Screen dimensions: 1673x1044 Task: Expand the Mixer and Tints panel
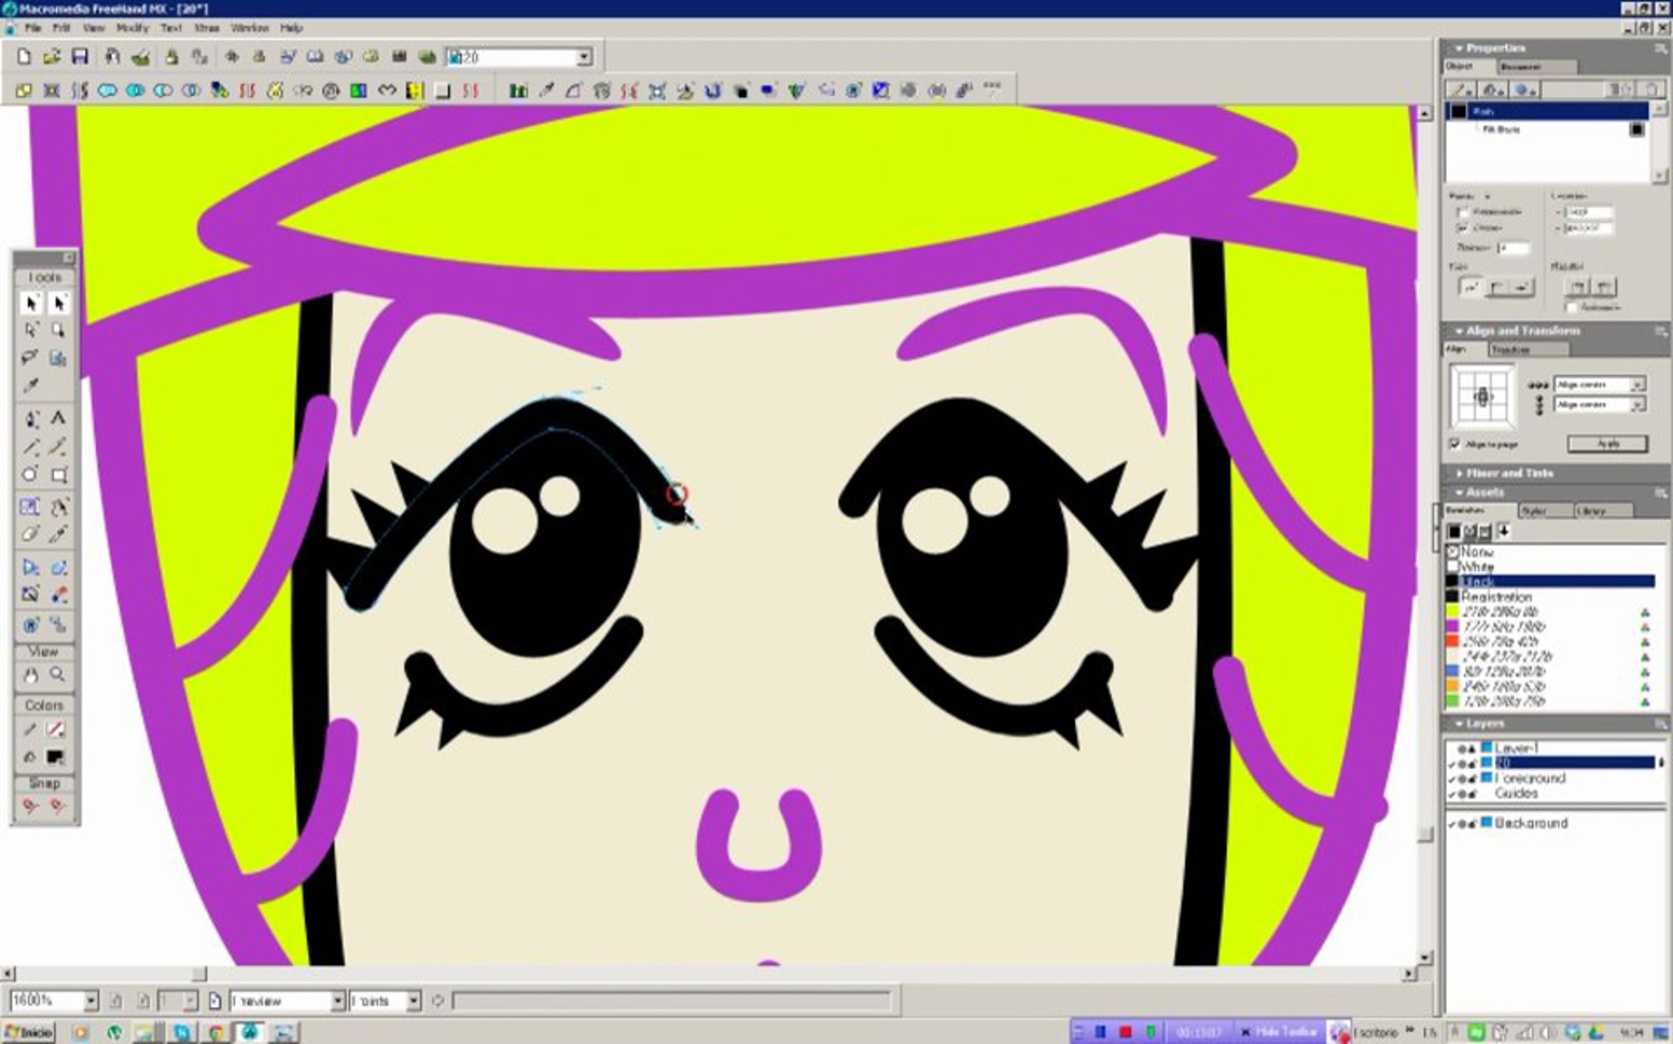tap(1508, 473)
